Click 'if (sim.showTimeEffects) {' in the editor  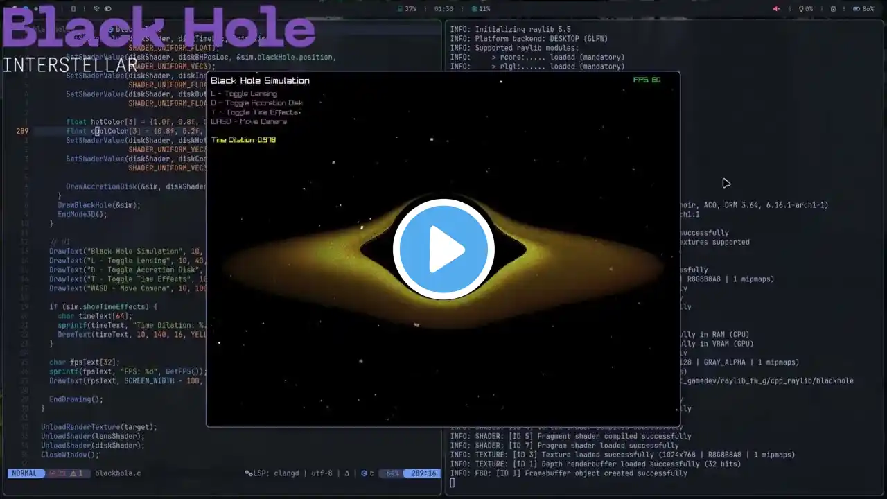tap(103, 307)
